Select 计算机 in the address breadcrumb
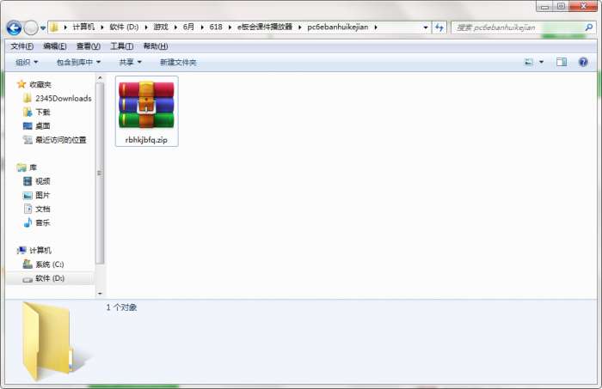Image resolution: width=602 pixels, height=389 pixels. click(83, 27)
